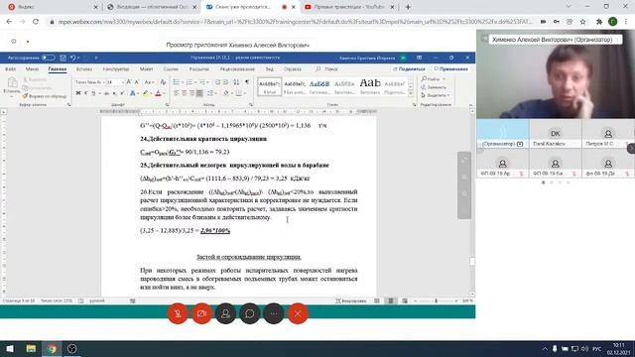Leave meeting with red X button
This screenshot has width=635, height=357.
click(298, 313)
